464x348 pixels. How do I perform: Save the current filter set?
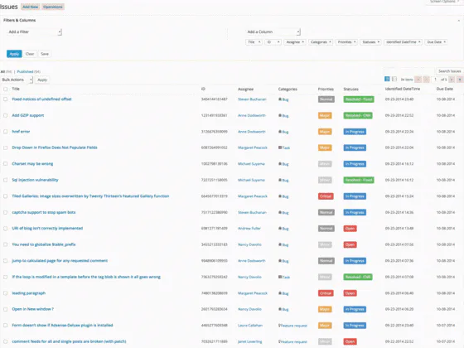click(45, 54)
